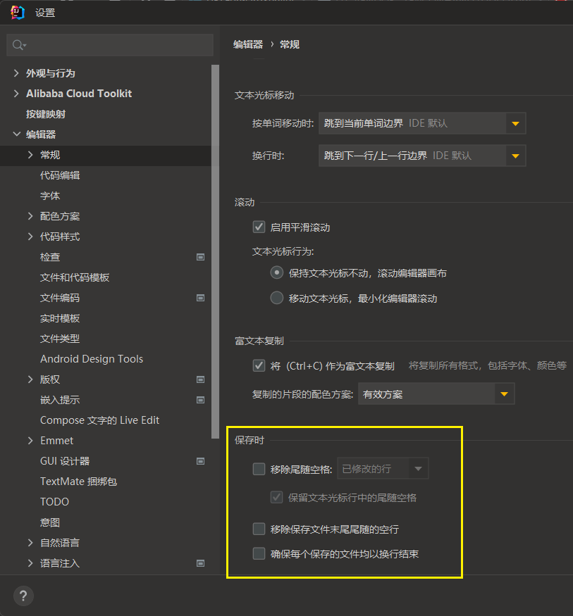Image resolution: width=573 pixels, height=616 pixels.
Task: Click the search magnifier icon in settings
Action: click(18, 45)
